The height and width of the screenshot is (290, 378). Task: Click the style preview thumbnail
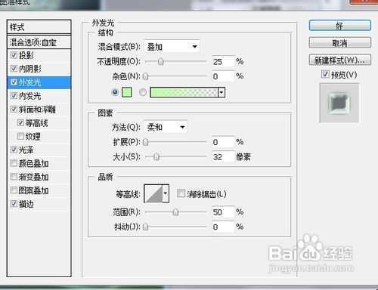pyautogui.click(x=339, y=103)
